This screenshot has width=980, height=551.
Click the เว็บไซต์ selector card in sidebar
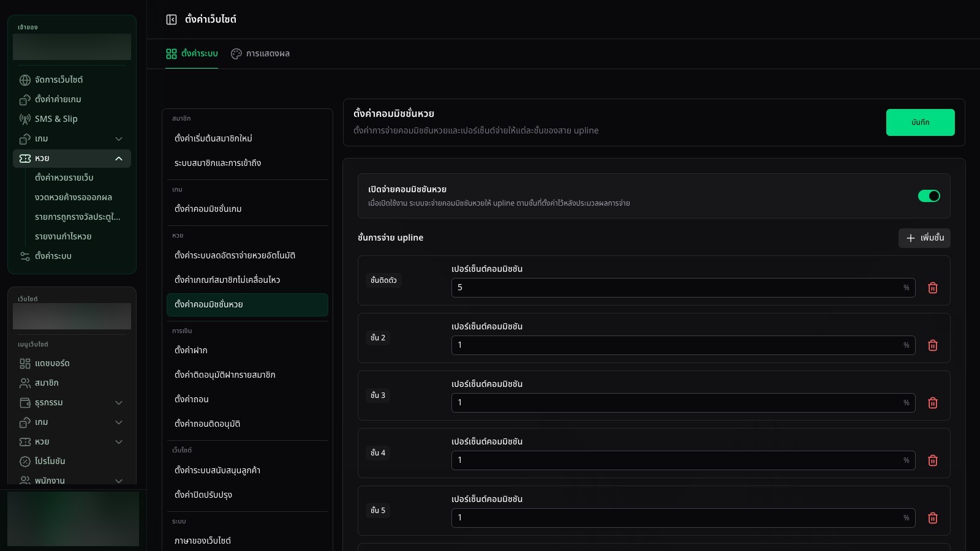72,316
